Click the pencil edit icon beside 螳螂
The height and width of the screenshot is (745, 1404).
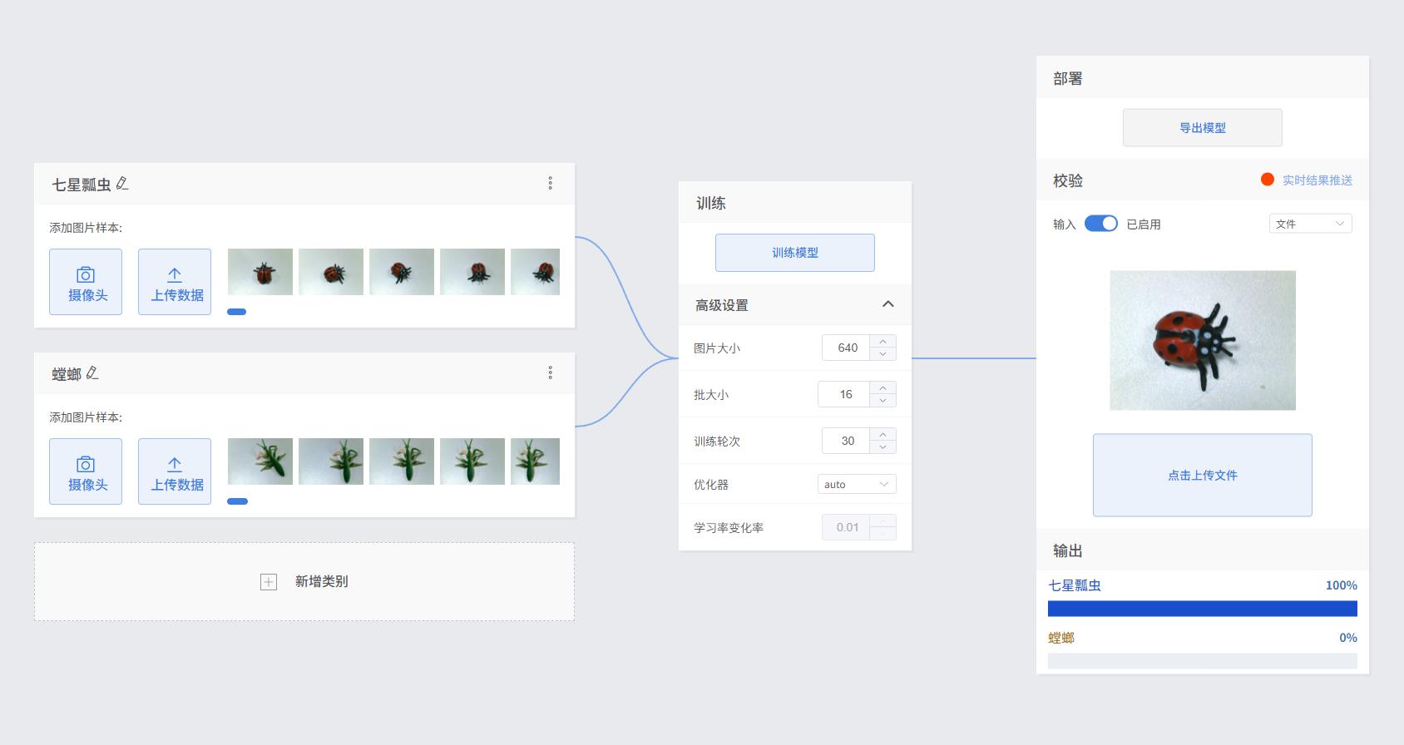[x=92, y=373]
